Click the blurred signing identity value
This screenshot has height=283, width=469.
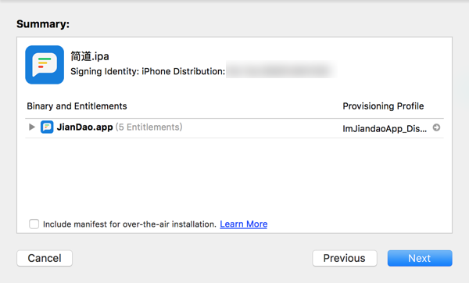281,70
